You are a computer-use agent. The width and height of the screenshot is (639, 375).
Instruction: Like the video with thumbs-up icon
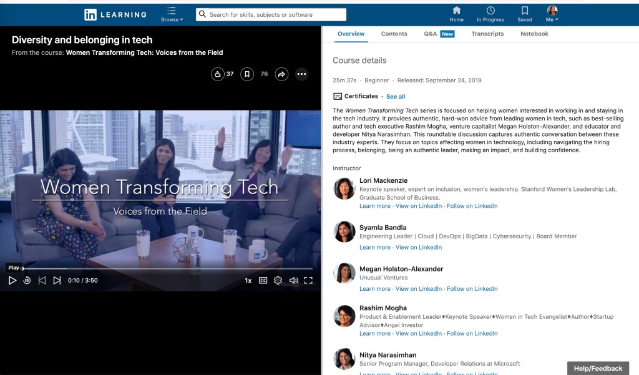tap(217, 74)
